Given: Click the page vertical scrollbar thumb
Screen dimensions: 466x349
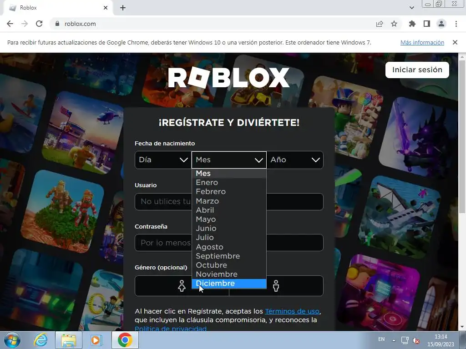Looking at the screenshot, I should 462,136.
